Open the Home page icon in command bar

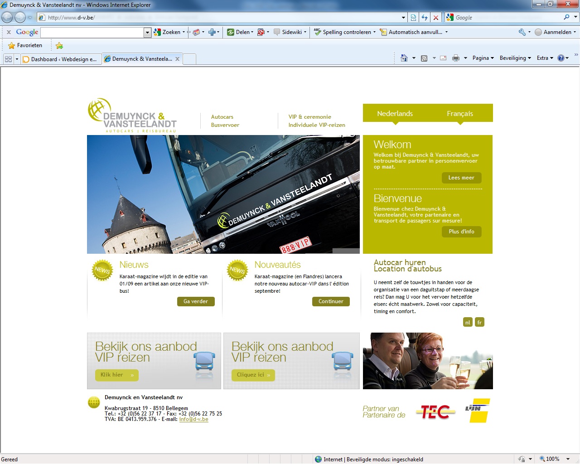click(x=404, y=58)
